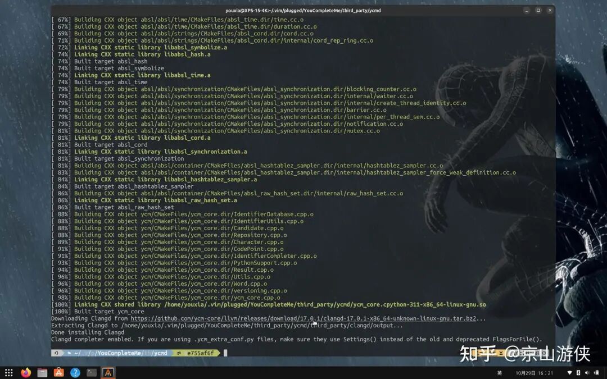Click 'Linking CXX static library libabsl_hashtablez_sampler.a'
The height and width of the screenshot is (379, 607).
coord(154,180)
